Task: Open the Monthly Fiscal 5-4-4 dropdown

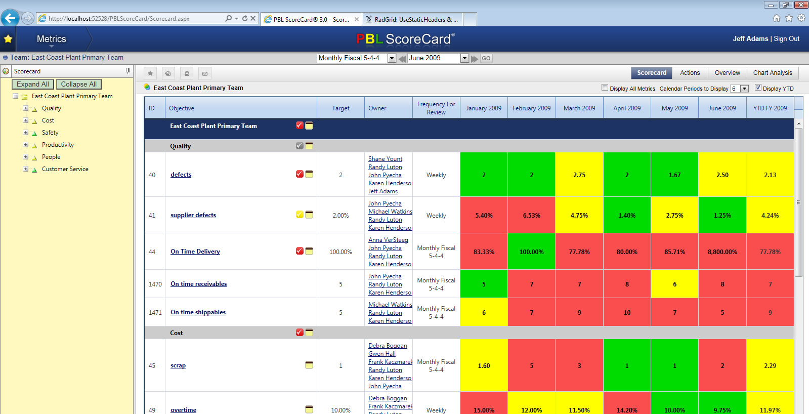Action: [x=392, y=58]
